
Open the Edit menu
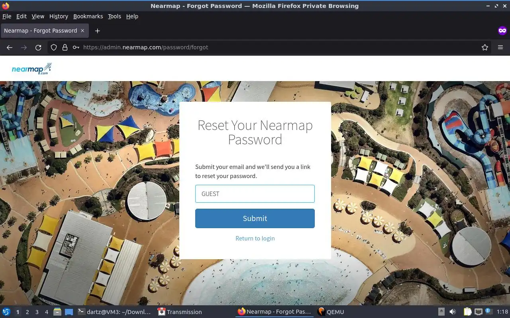tap(22, 16)
